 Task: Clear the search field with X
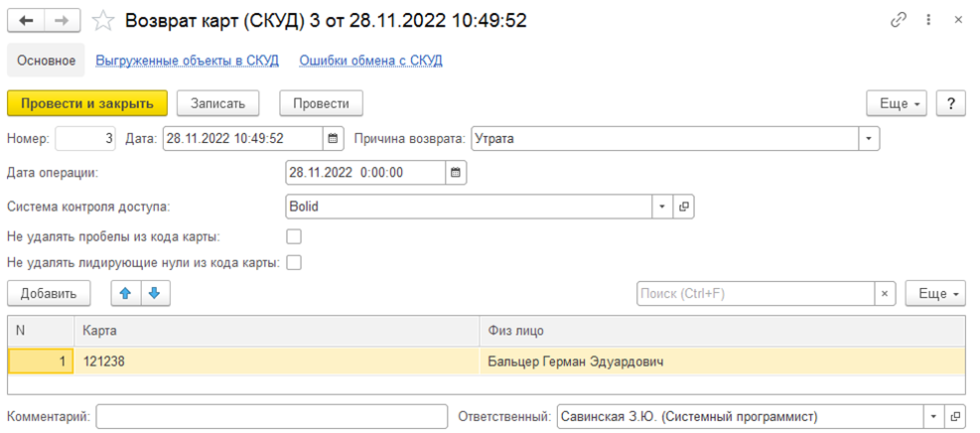click(x=885, y=294)
